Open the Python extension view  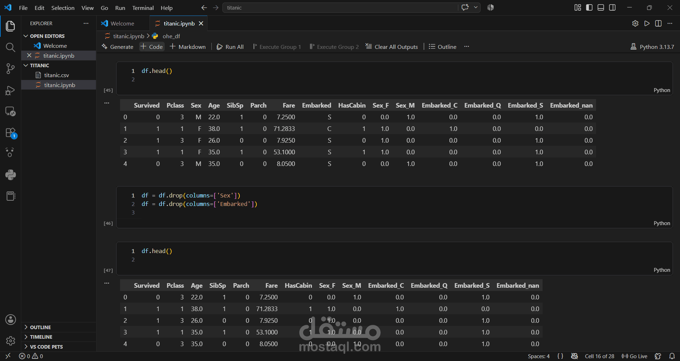tap(11, 174)
